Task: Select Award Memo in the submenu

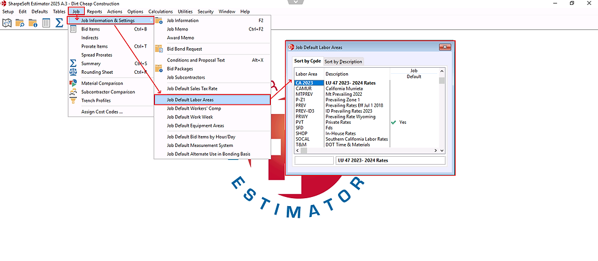Action: [212, 38]
